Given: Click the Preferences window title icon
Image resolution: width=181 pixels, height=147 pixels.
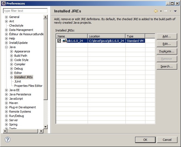Looking at the screenshot, I should point(3,3).
